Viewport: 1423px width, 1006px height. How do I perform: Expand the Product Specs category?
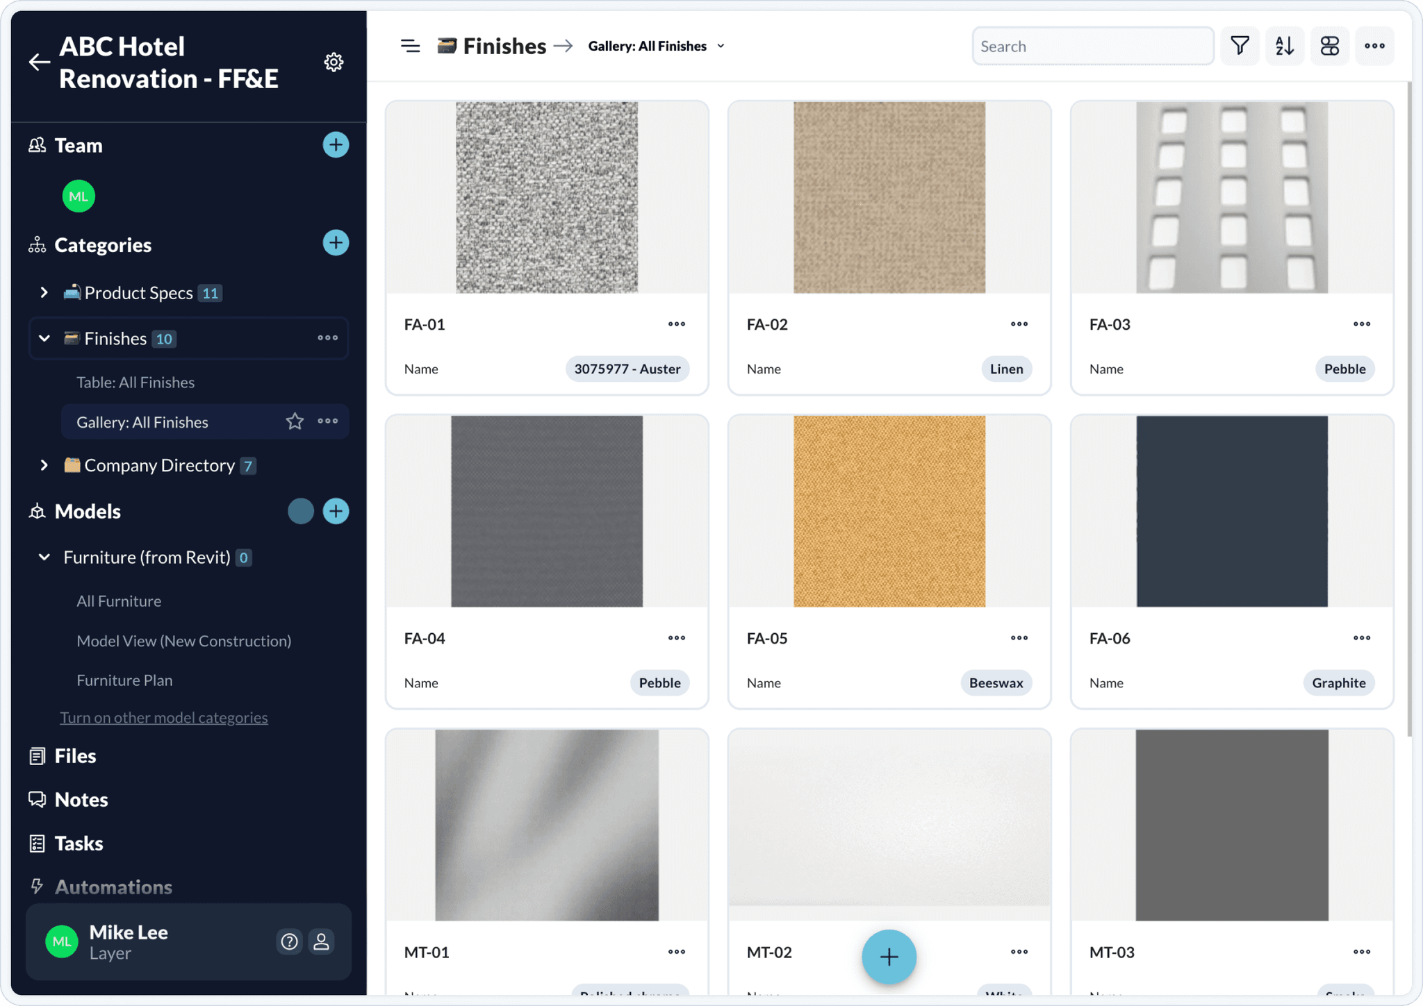coord(44,292)
